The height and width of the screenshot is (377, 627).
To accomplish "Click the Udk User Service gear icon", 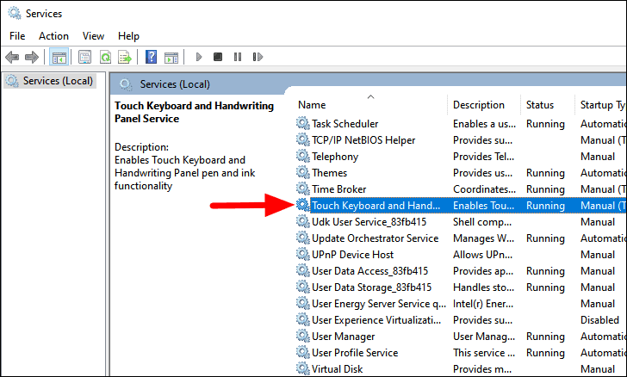I will pyautogui.click(x=302, y=222).
